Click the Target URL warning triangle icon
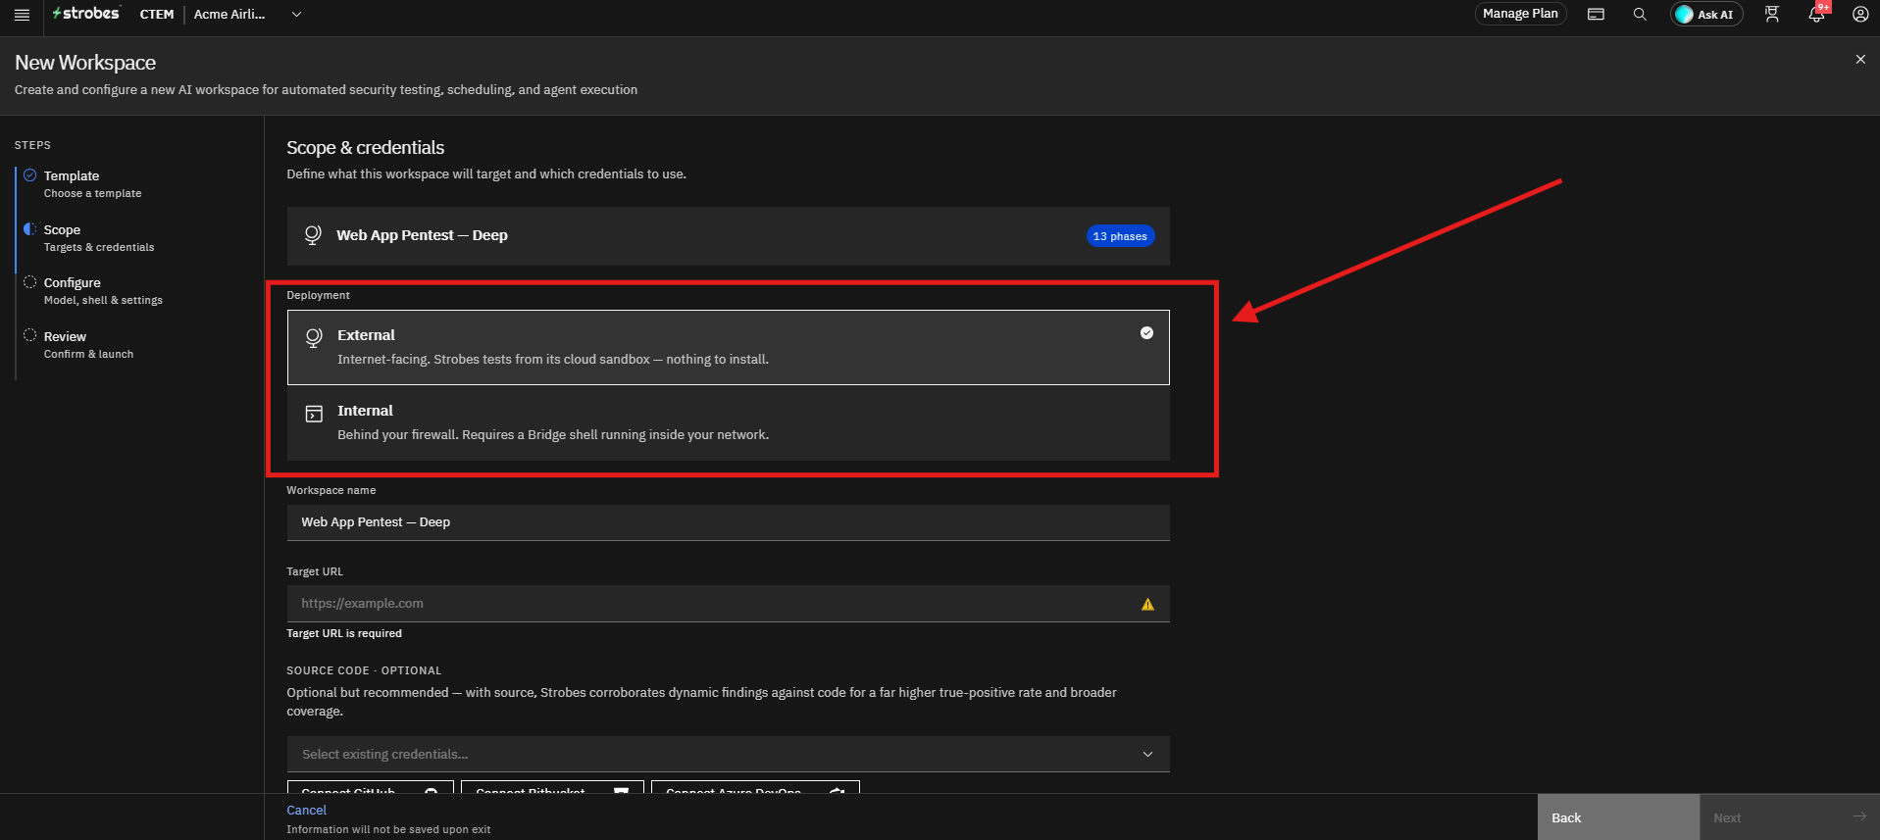 pos(1147,605)
